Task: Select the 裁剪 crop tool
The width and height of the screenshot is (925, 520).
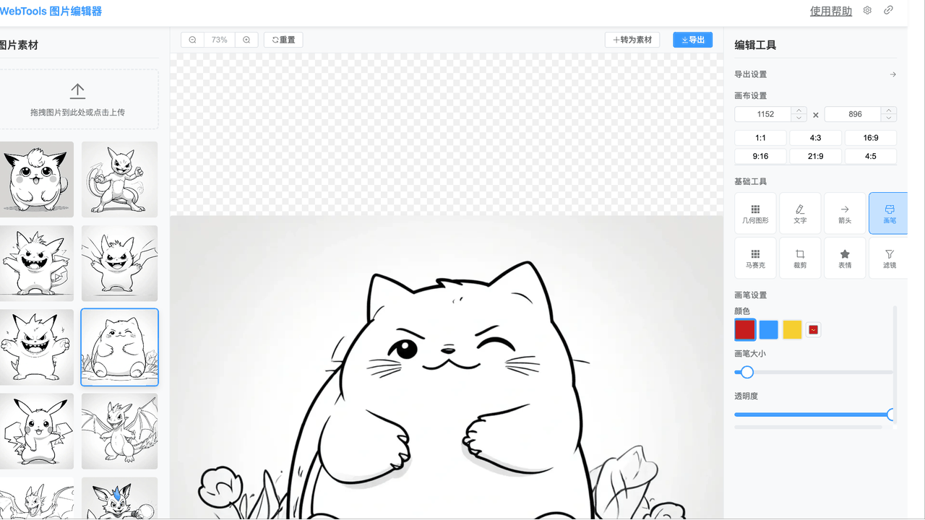Action: [800, 258]
